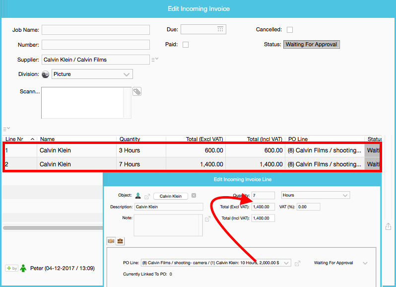Click the Scann attachment box
This screenshot has width=396, height=287.
[86, 103]
